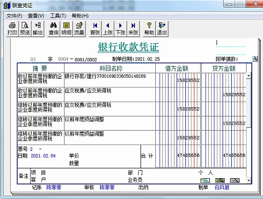Go to next voucher with 下张
Image resolution: width=263 pixels, height=199 pixels.
120,28
